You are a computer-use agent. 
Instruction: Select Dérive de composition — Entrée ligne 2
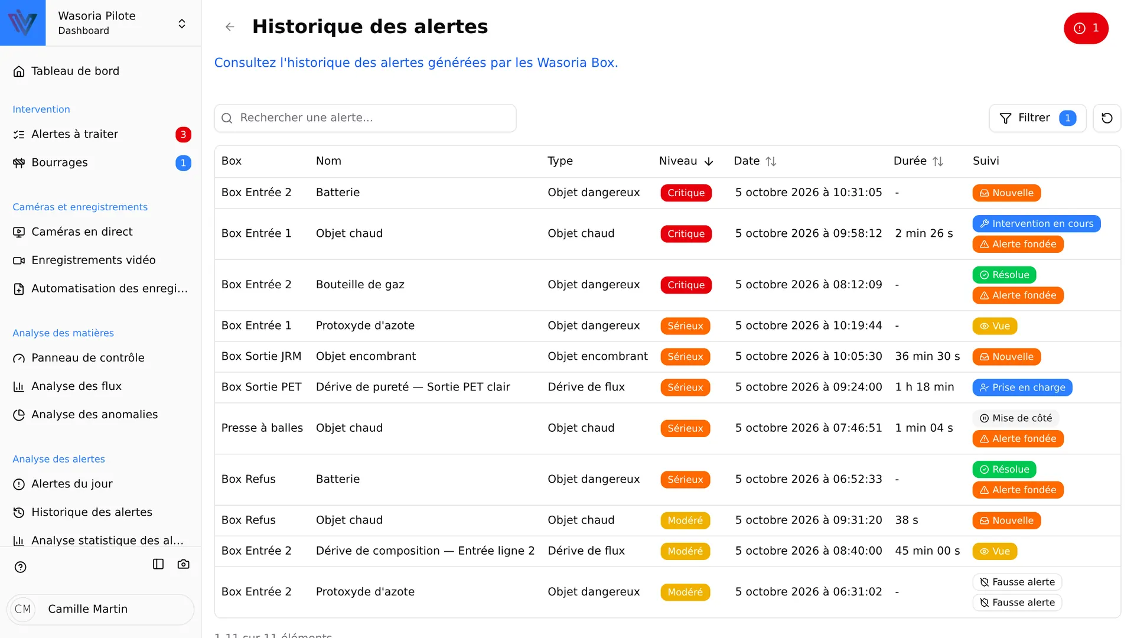point(425,551)
